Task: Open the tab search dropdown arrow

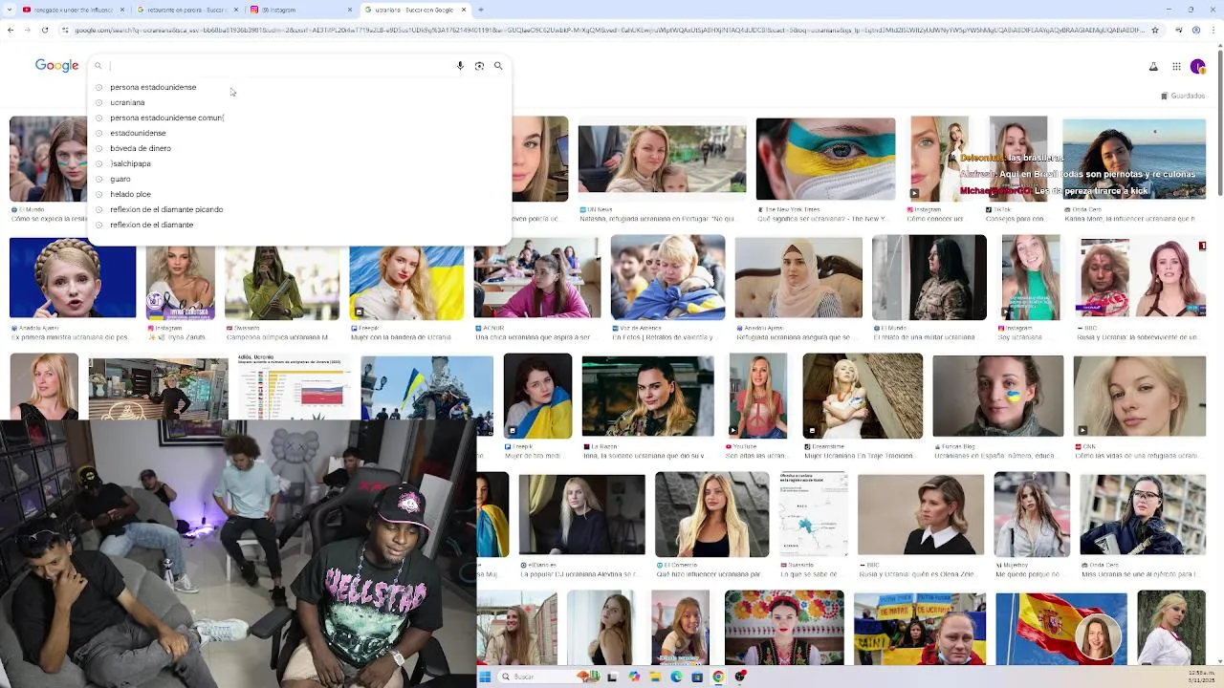Action: tap(11, 10)
